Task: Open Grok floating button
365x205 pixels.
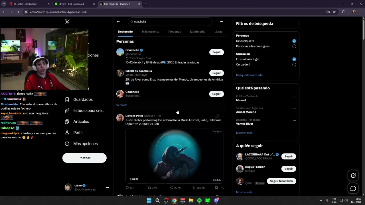Action: [x=353, y=176]
